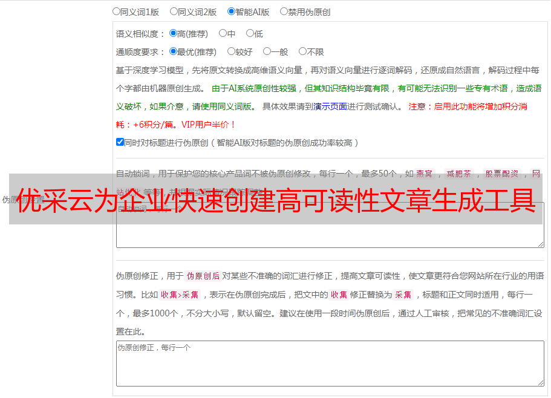
Task: Open the 演示页面 link
Action: click(x=330, y=106)
